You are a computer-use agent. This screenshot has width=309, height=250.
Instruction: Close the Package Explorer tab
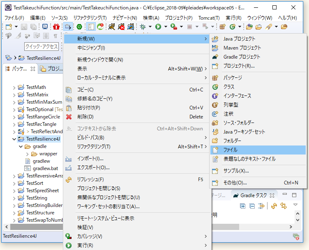(33, 69)
